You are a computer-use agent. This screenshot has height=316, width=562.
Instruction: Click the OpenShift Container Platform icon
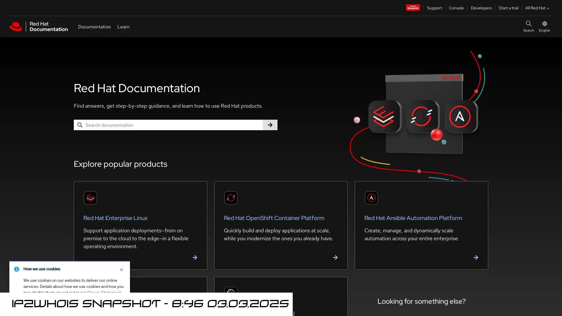231,198
